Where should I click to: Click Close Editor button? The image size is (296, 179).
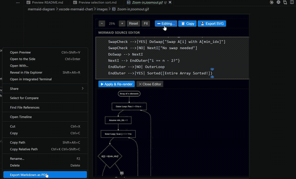[150, 84]
